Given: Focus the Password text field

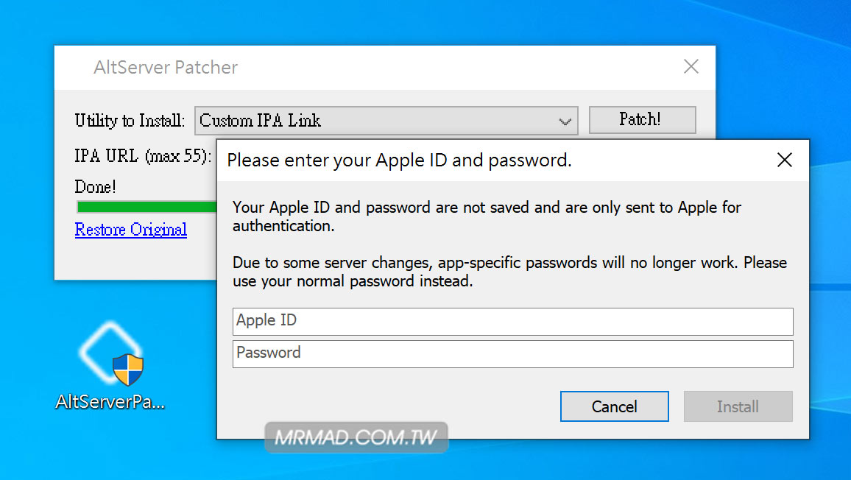Looking at the screenshot, I should click(512, 353).
